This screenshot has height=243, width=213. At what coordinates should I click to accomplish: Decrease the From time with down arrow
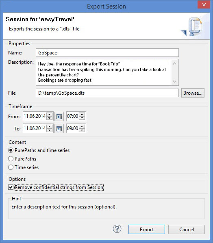pyautogui.click(x=82, y=118)
